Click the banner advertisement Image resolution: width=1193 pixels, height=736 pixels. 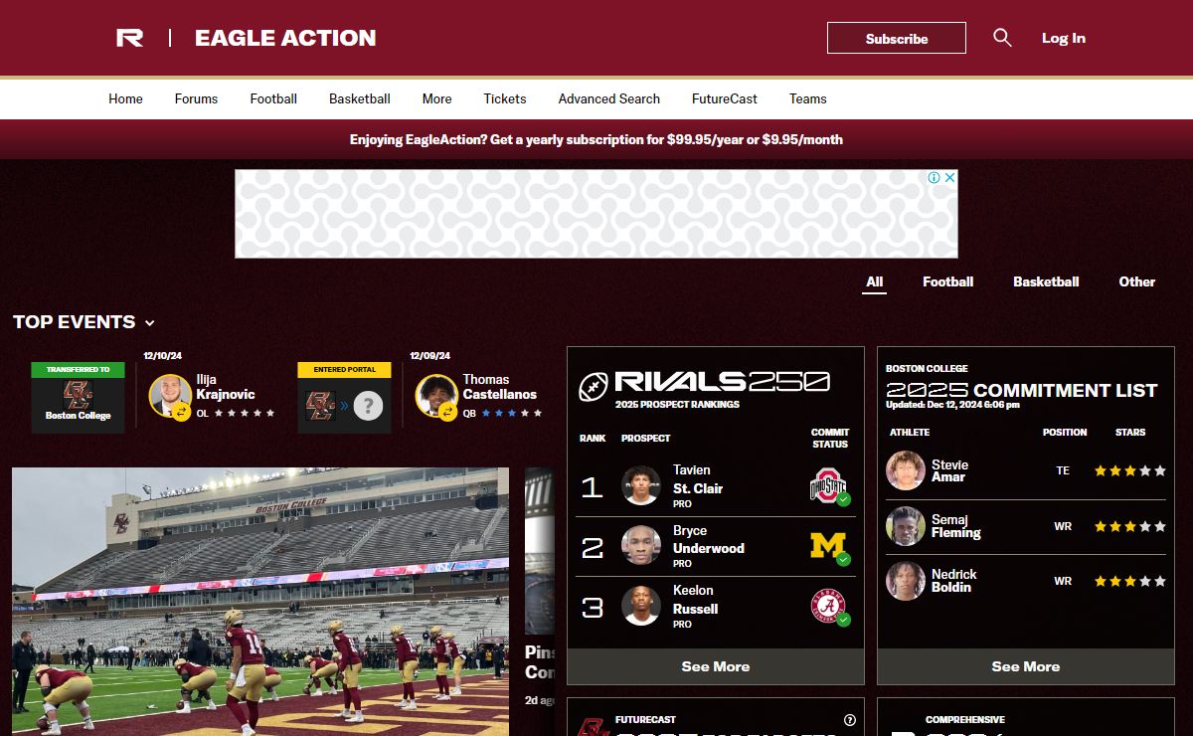[596, 214]
